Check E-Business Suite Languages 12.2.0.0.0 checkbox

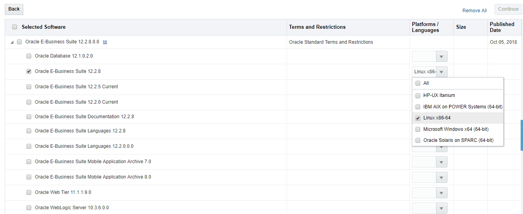pyautogui.click(x=29, y=146)
